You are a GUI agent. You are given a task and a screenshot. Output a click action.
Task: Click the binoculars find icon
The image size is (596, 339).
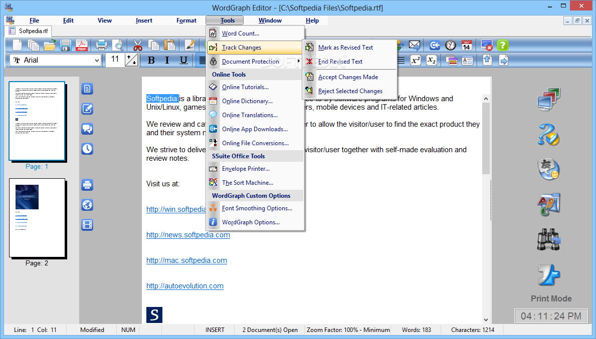549,239
